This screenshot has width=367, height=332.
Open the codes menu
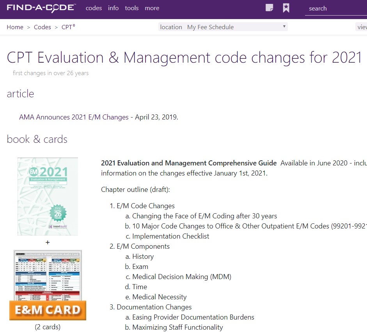pos(94,8)
